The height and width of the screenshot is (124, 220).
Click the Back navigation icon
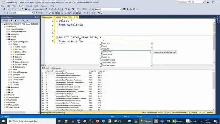coord(4,9)
